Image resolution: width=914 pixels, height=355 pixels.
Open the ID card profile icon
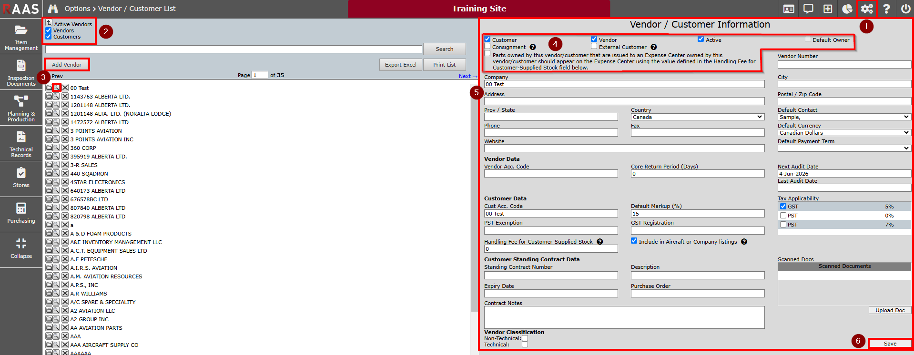point(789,9)
